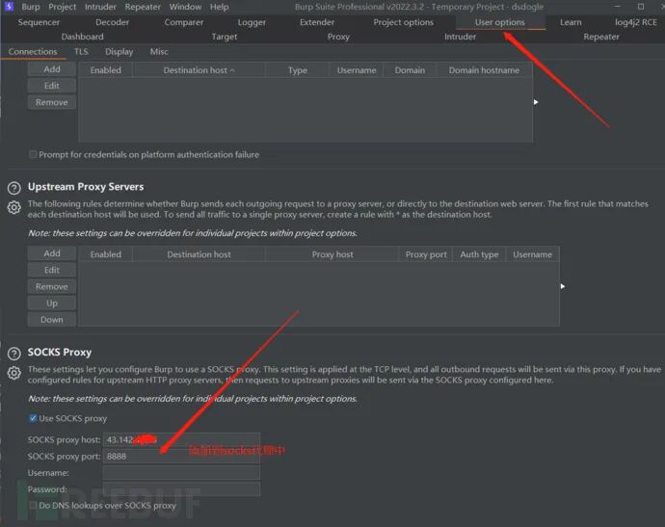Click authentication table Type column header
The height and width of the screenshot is (527, 665).
coord(297,70)
